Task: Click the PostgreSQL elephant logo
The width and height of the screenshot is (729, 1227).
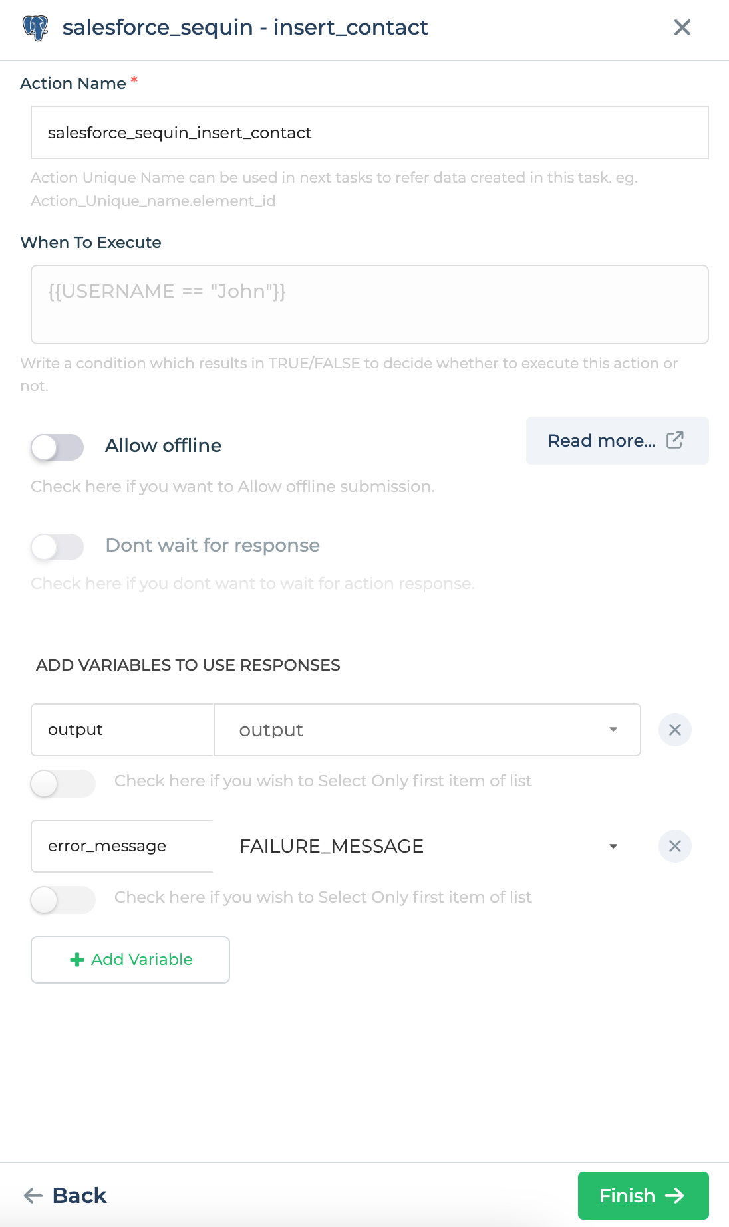Action: coord(36,28)
